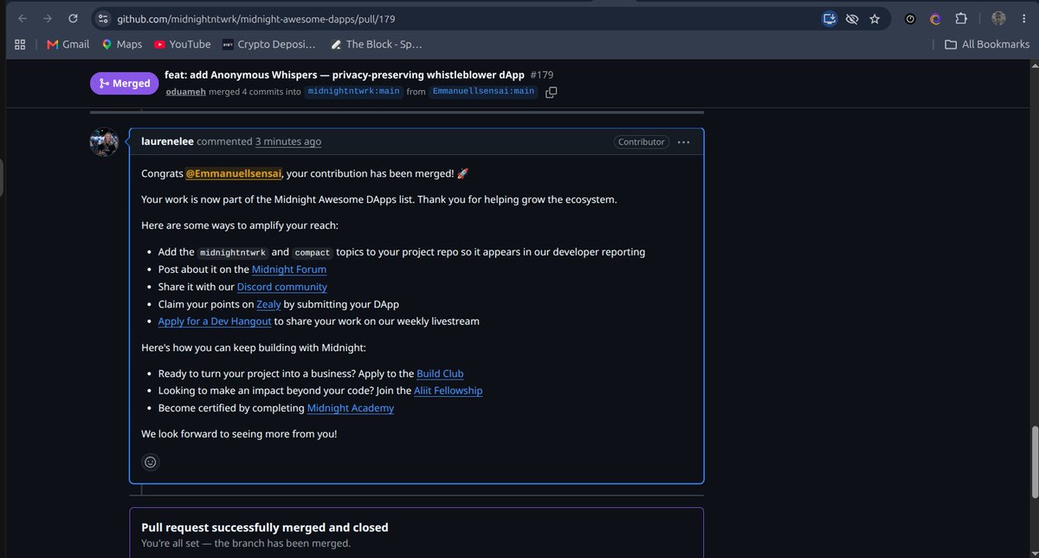Image resolution: width=1039 pixels, height=558 pixels.
Task: Go back to the previous page
Action: [x=23, y=18]
